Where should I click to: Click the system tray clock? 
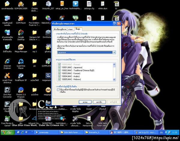click(x=174, y=133)
